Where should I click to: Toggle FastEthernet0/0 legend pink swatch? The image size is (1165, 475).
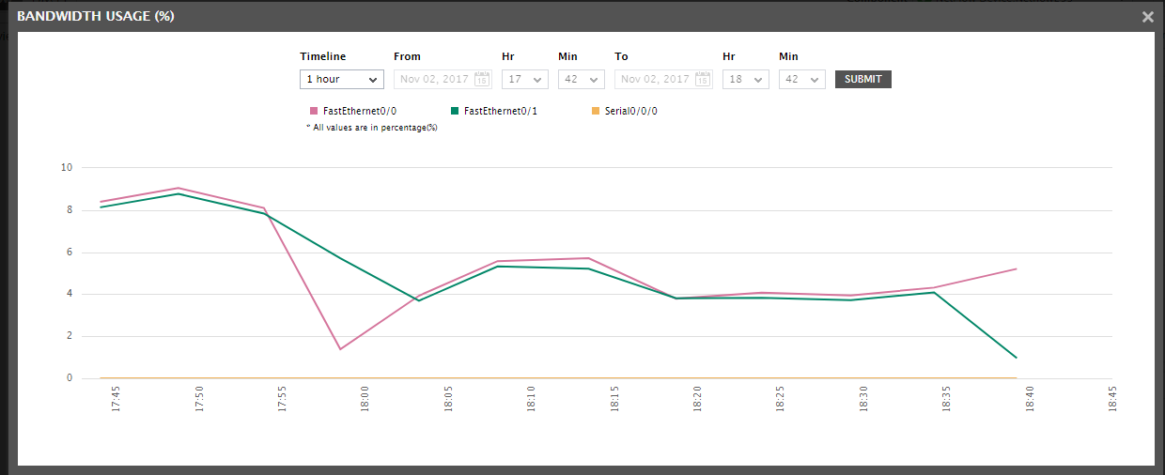click(314, 111)
